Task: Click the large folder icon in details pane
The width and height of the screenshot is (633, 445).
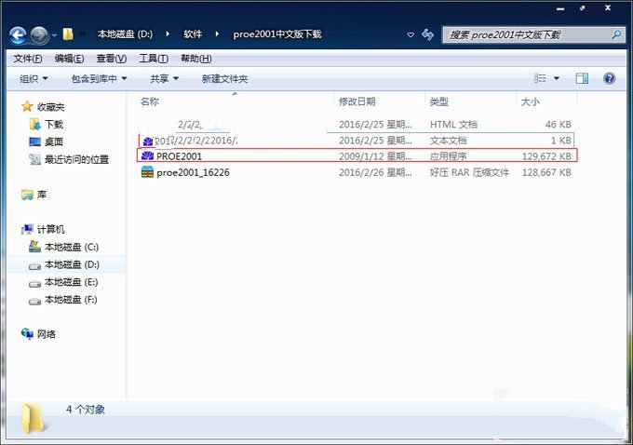Action: pyautogui.click(x=33, y=418)
